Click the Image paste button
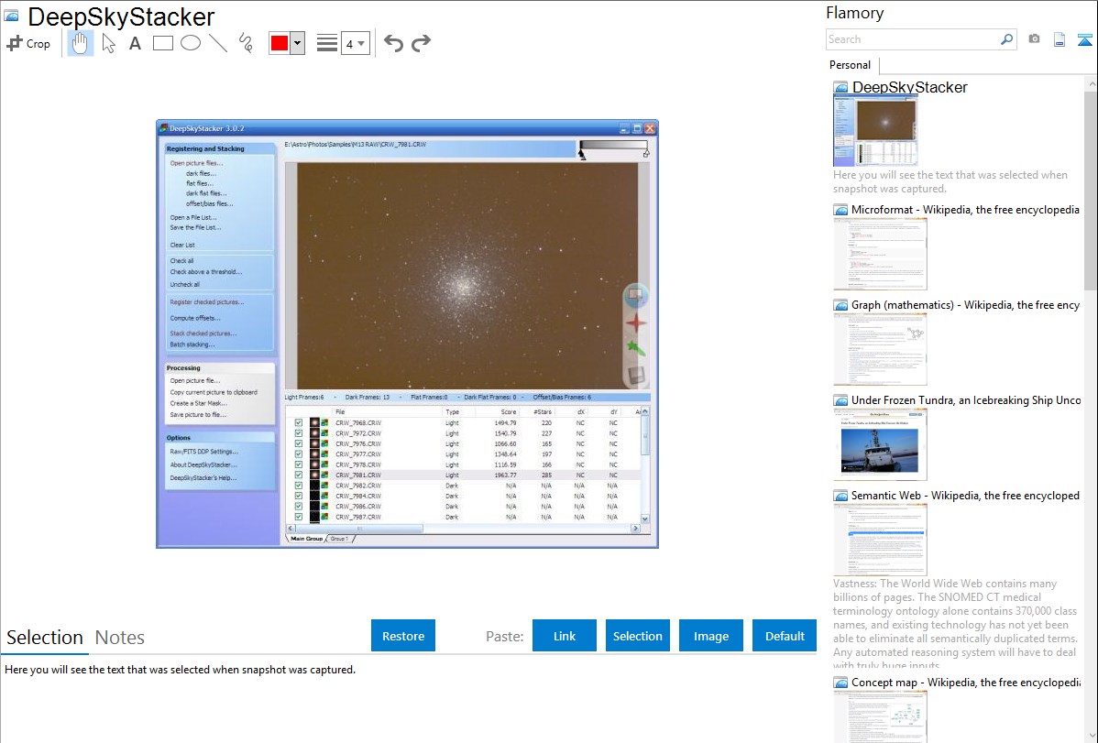1098x743 pixels. [x=711, y=636]
